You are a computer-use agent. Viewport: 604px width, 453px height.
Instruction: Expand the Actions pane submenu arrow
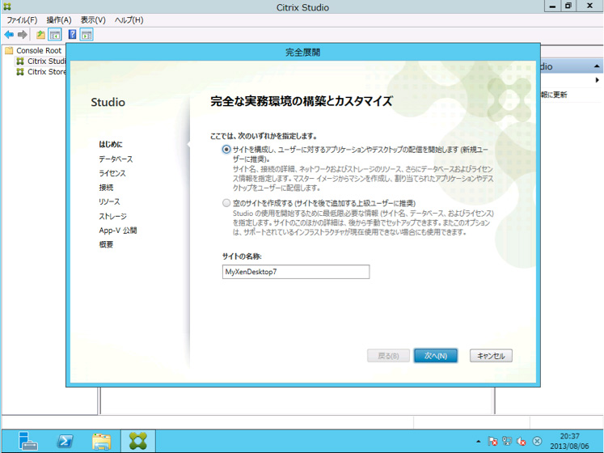(597, 80)
